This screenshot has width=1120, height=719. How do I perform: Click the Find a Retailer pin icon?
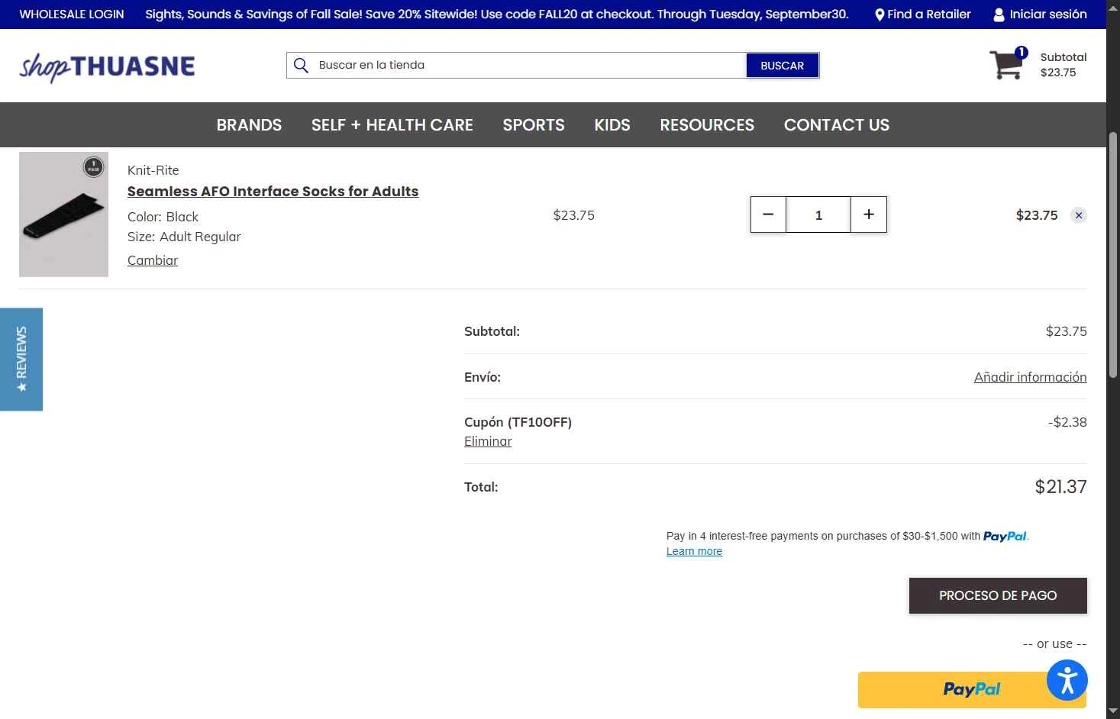pos(880,15)
